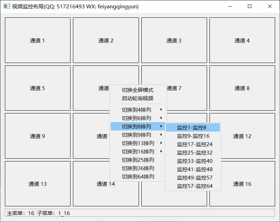Click the 通道 13 video panel
280x222 pixels.
coord(38,184)
